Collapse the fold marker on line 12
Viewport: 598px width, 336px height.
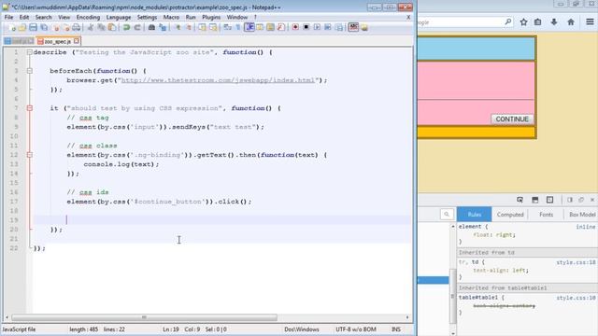point(29,155)
